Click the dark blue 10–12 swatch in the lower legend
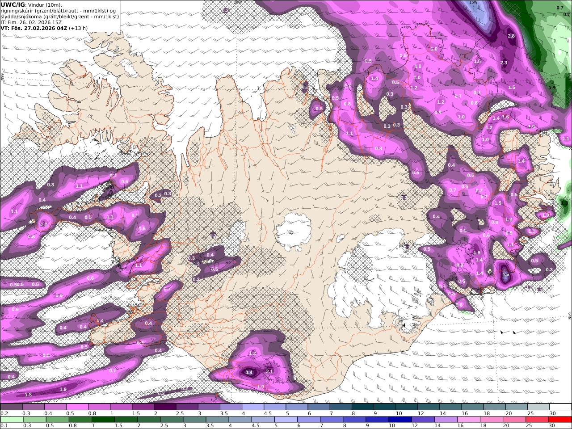 pyautogui.click(x=400, y=420)
